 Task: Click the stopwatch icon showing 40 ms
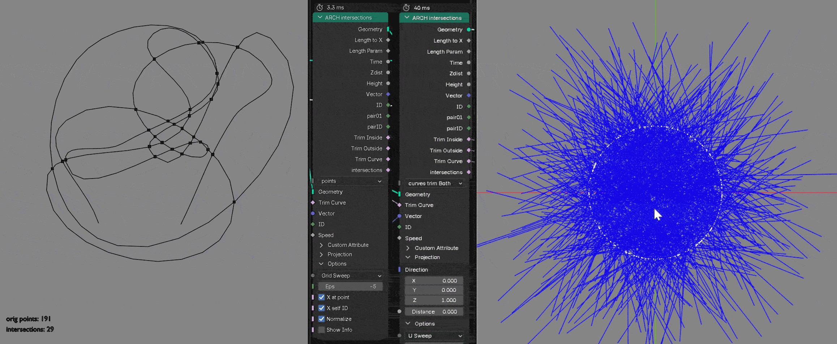[406, 7]
